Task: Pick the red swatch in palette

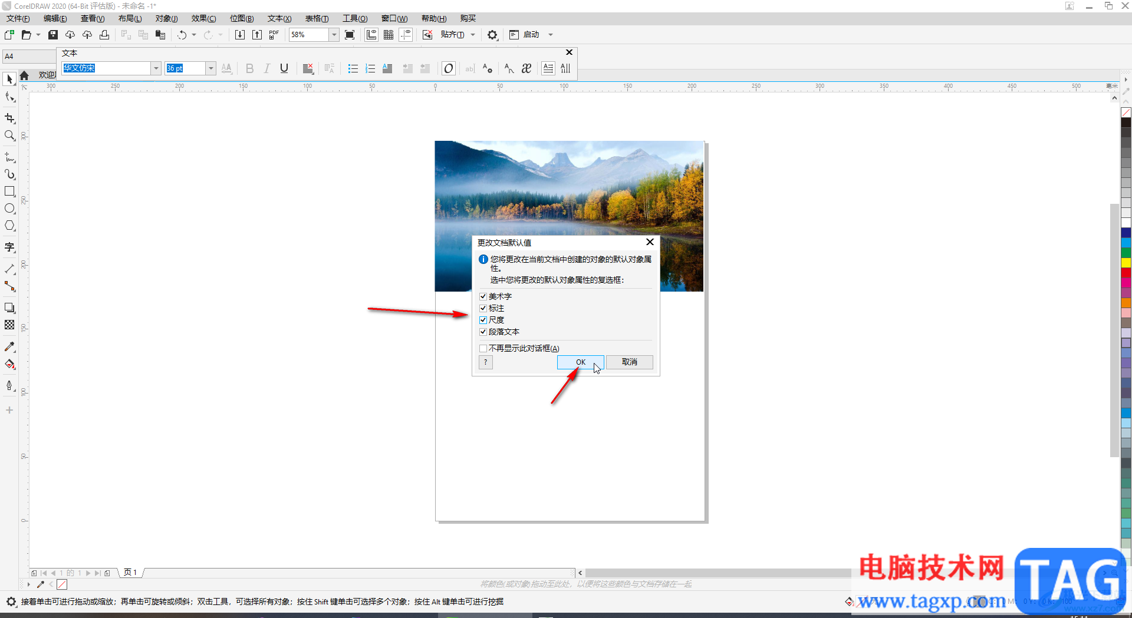Action: pos(1126,272)
